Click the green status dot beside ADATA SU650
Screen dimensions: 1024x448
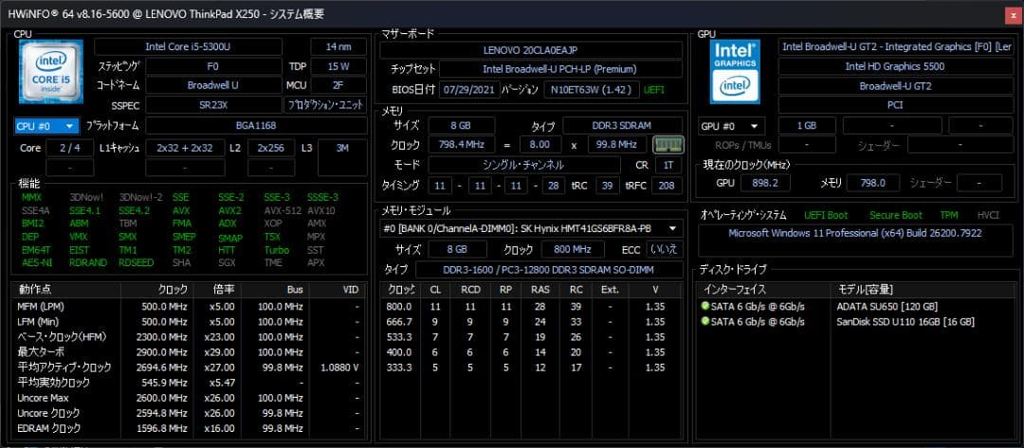pos(704,307)
